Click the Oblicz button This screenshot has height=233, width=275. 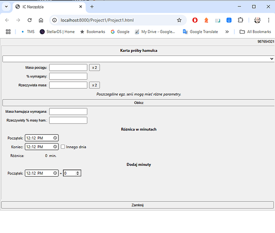138,103
